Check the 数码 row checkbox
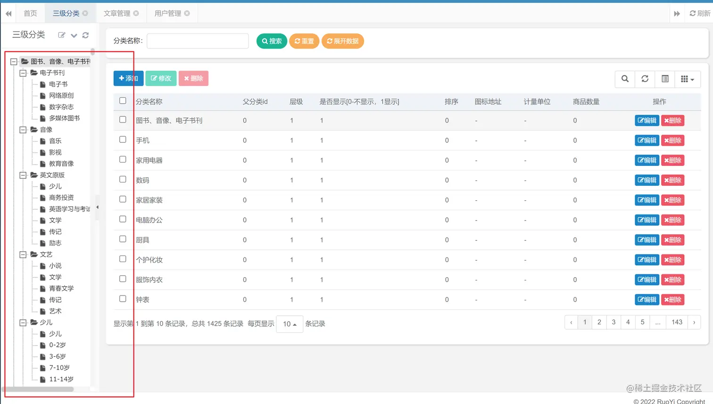713x404 pixels. point(123,179)
